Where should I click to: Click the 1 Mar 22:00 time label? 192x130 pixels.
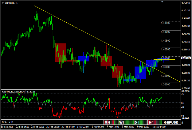[x=83, y=127]
